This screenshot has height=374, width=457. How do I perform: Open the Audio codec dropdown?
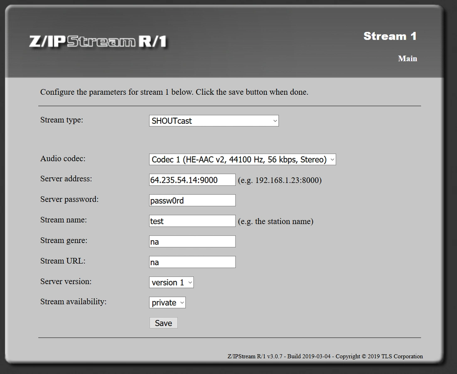pos(242,160)
